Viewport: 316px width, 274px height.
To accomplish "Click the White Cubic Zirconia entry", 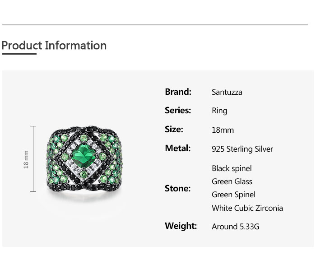I will (247, 208).
